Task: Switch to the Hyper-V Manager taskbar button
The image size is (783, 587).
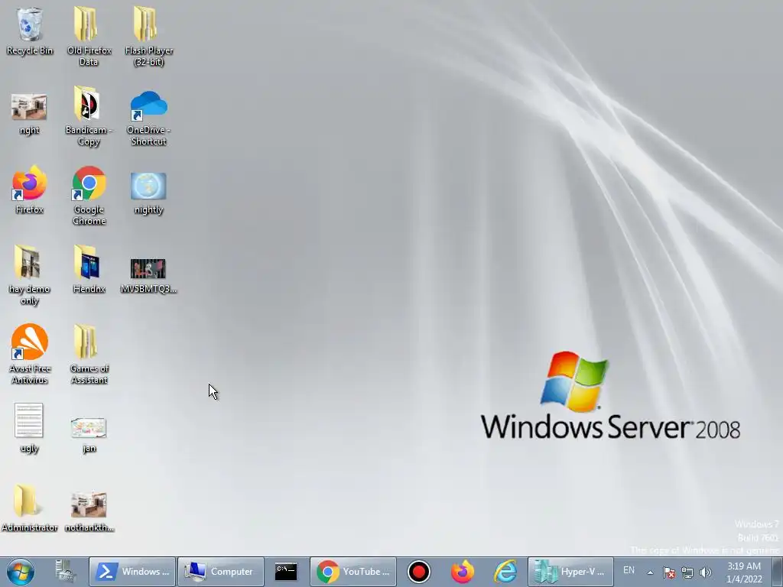Action: 570,572
